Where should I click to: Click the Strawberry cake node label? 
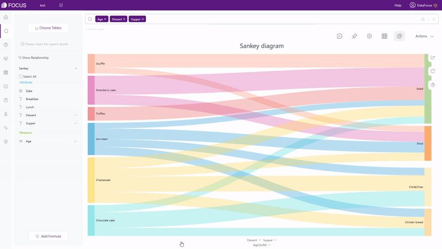pos(106,90)
